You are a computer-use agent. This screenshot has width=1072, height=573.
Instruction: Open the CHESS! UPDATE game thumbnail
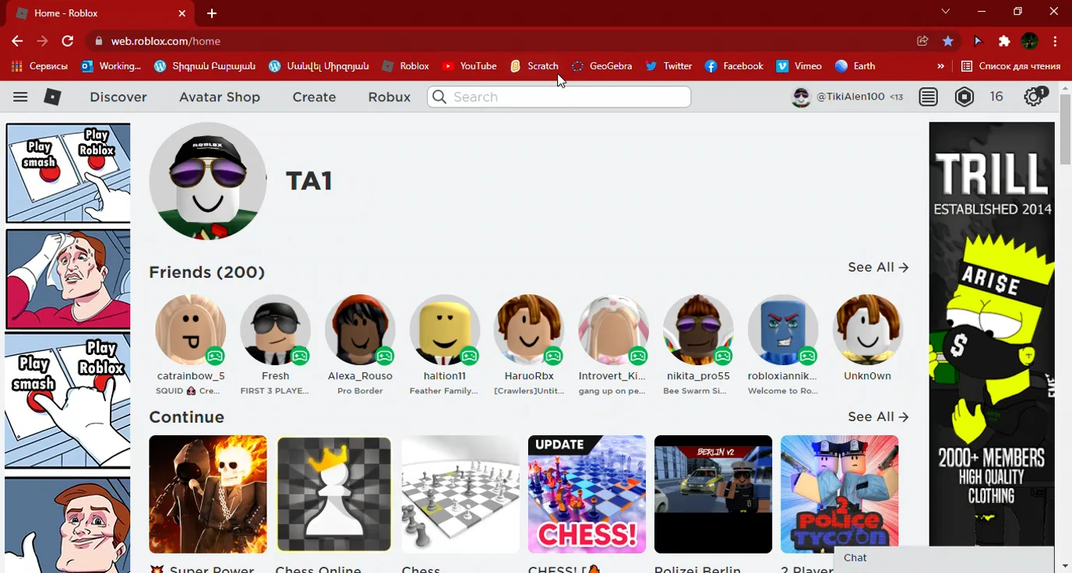pyautogui.click(x=587, y=494)
